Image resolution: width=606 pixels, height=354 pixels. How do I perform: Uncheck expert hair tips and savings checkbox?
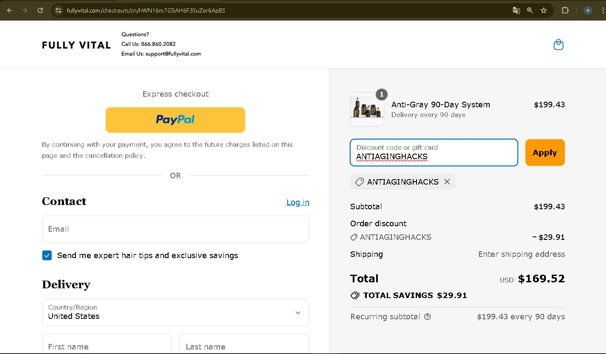tap(47, 256)
